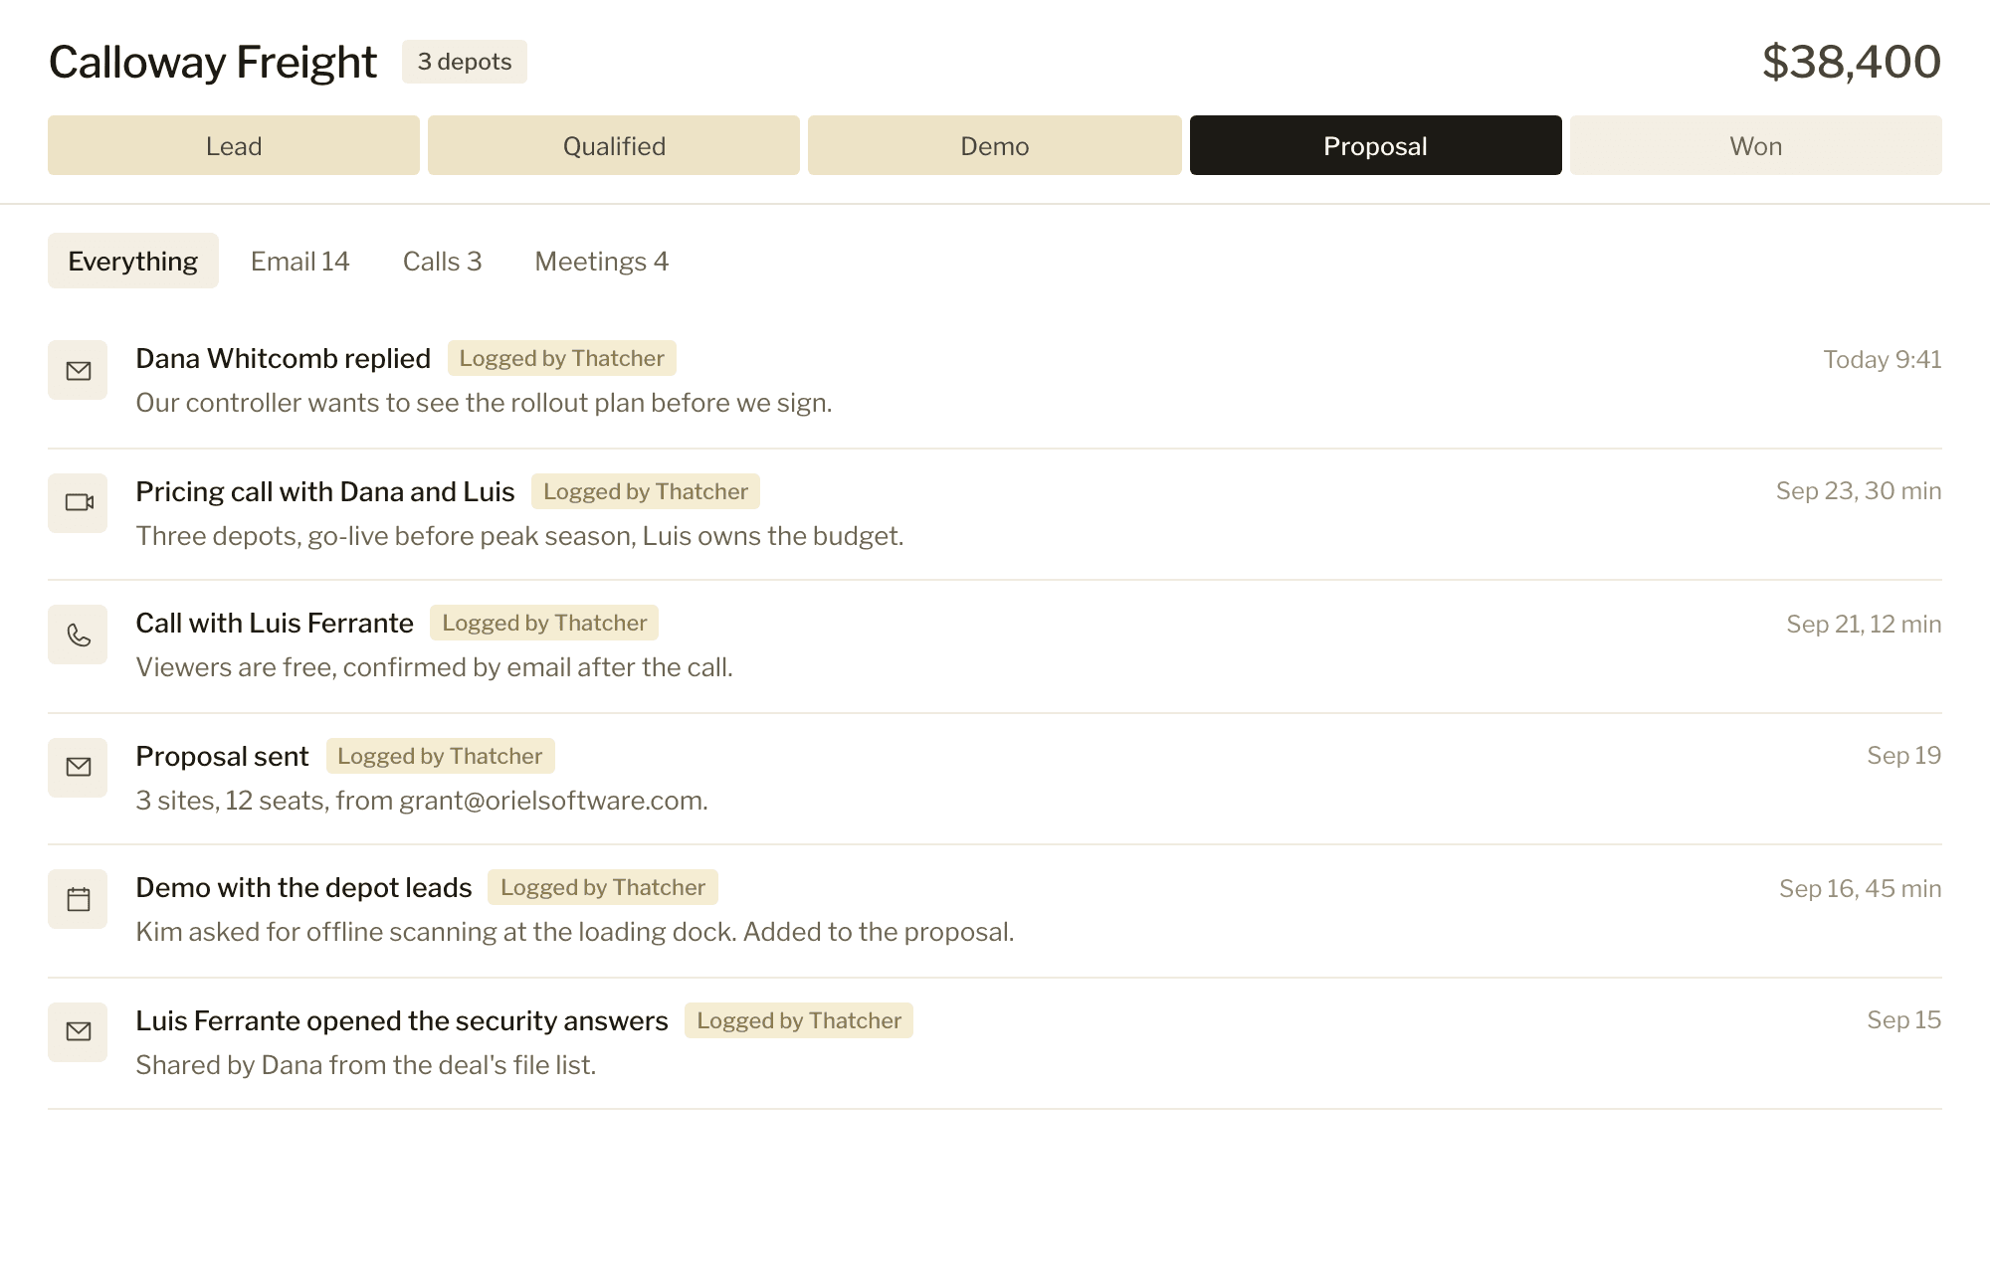Open the Call with Luis Ferrante entry

pos(275,623)
